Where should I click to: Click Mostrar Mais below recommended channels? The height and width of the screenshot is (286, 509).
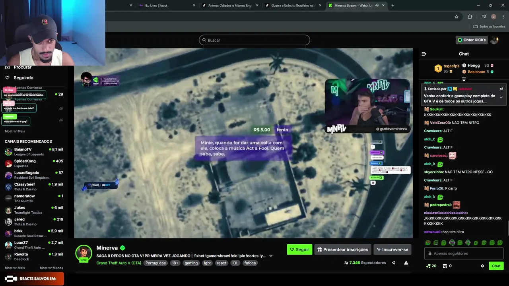15,268
